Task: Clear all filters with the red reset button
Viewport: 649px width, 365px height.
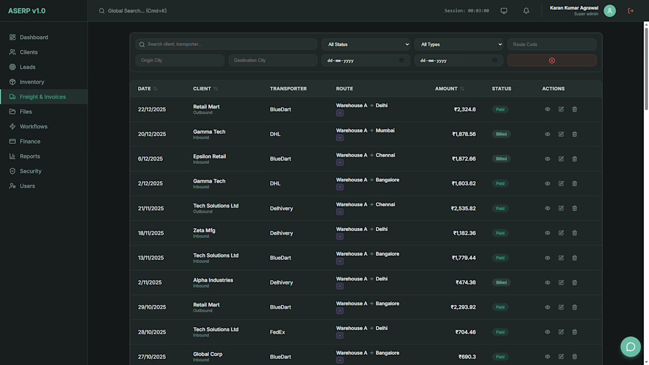Action: 552,60
